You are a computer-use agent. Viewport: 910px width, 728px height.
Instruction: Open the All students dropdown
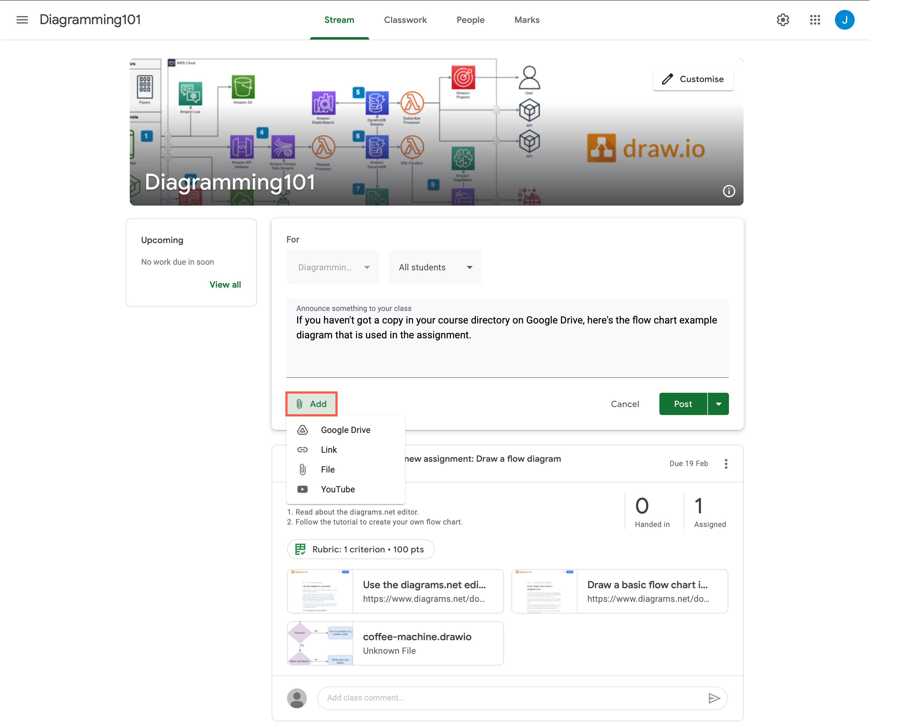pos(435,267)
